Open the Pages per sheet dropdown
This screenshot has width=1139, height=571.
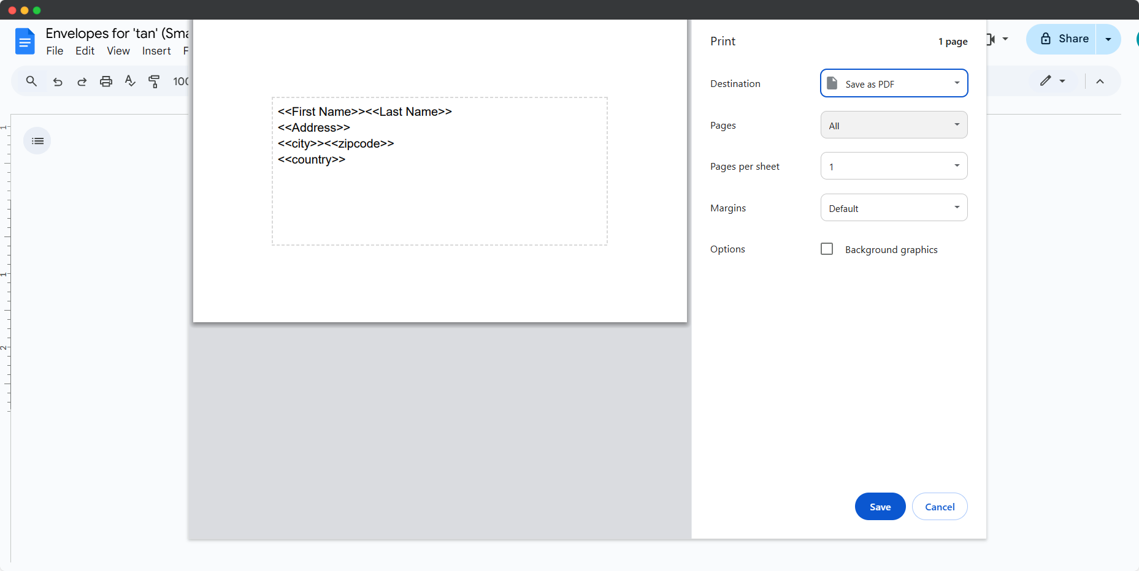coord(894,166)
